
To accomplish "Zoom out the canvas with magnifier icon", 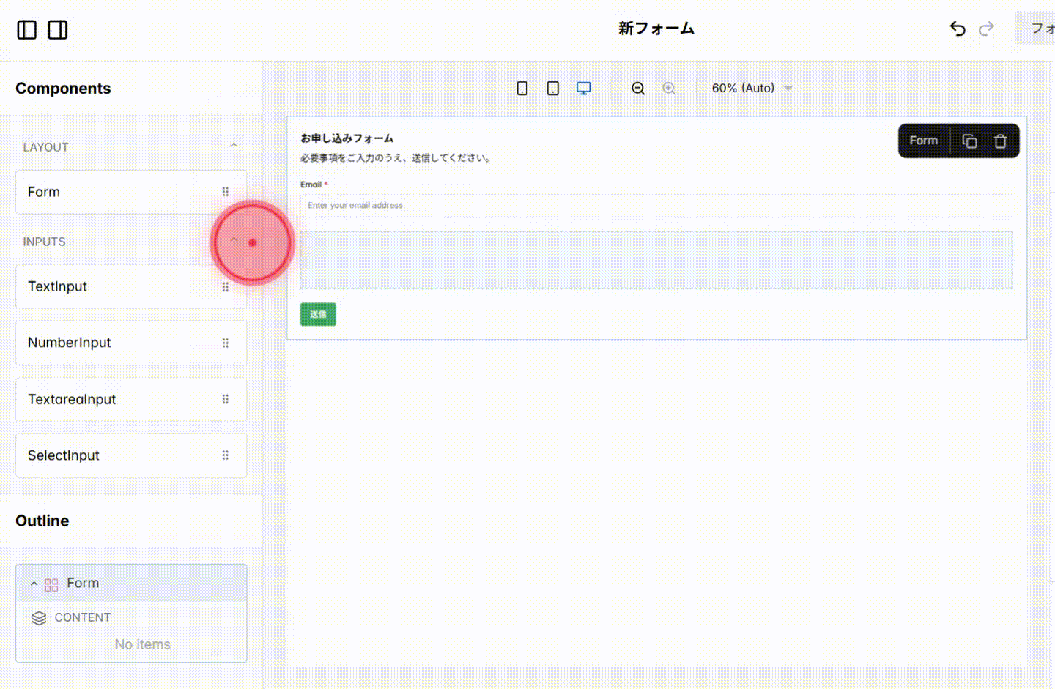I will pyautogui.click(x=637, y=88).
